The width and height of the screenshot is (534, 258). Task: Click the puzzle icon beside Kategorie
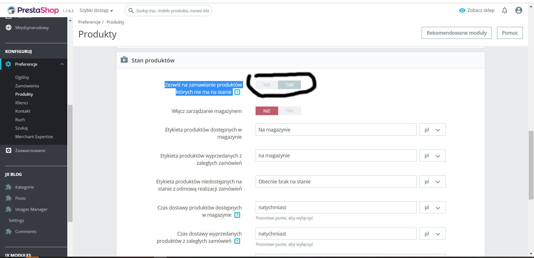(x=9, y=187)
